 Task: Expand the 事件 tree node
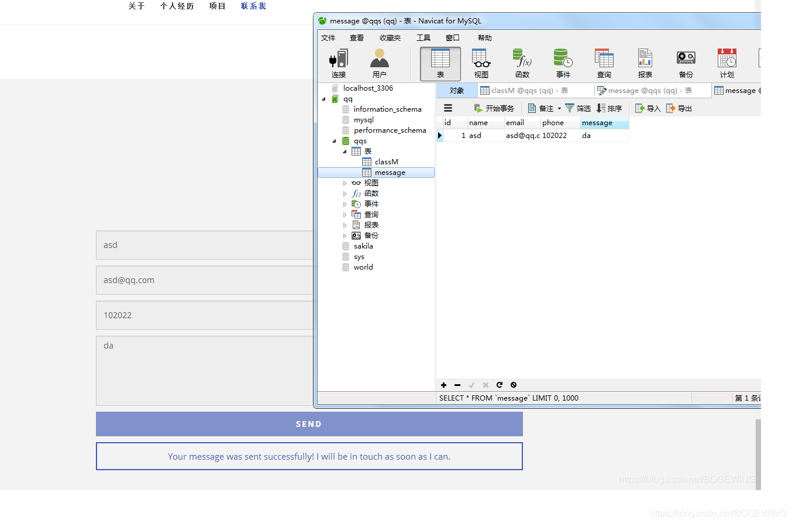[x=345, y=204]
